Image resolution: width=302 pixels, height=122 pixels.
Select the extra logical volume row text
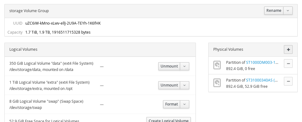click(x=49, y=85)
